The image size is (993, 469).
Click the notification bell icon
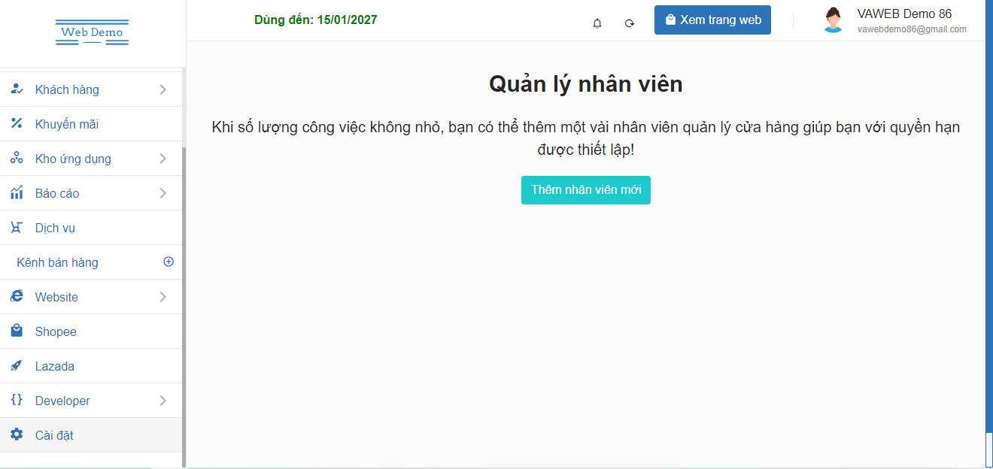click(597, 23)
